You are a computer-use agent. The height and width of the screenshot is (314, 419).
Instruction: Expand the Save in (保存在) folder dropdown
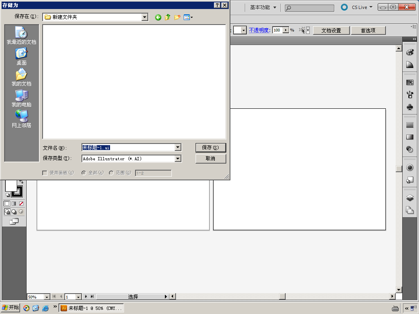[x=144, y=17]
